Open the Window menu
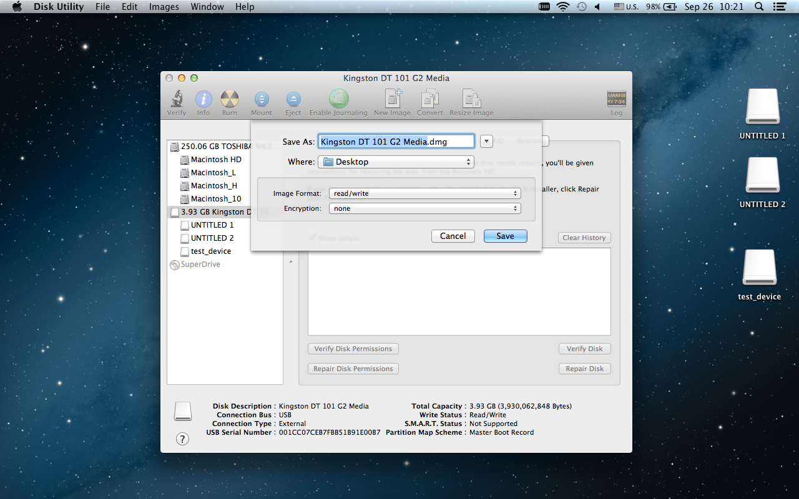 point(207,7)
